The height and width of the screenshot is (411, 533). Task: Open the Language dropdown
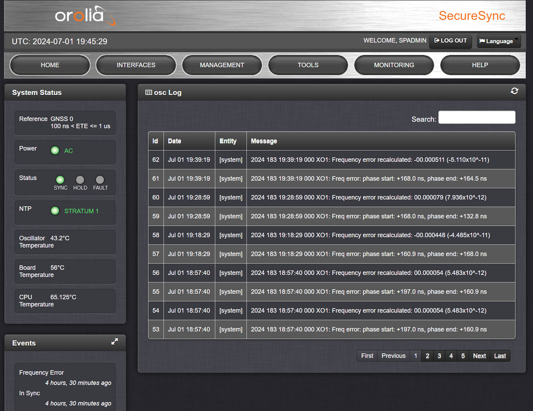point(499,41)
